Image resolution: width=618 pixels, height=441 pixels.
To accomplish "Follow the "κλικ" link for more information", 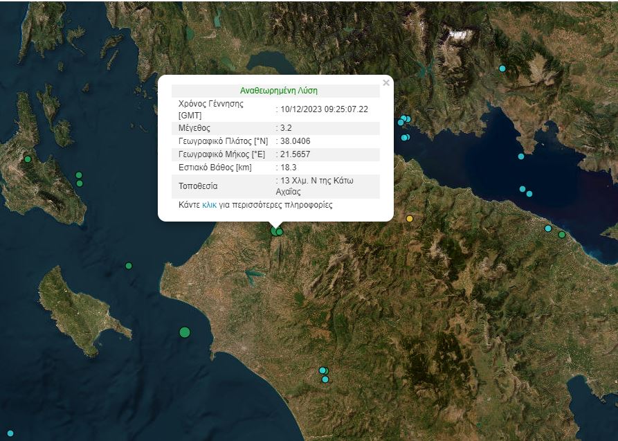I will click(209, 205).
